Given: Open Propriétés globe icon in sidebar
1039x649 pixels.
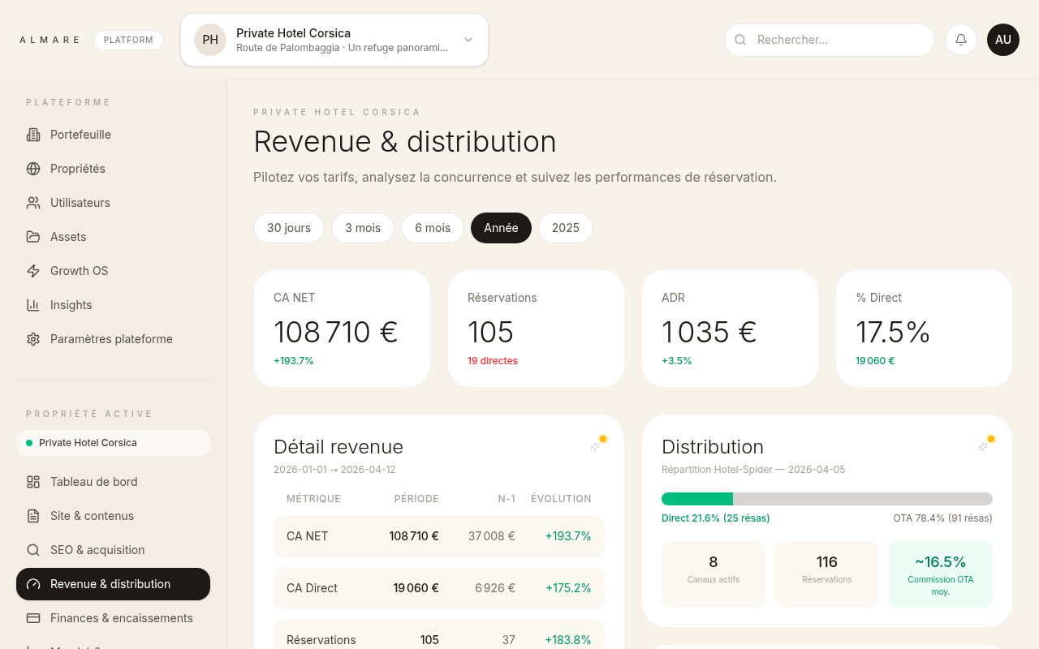Looking at the screenshot, I should (x=33, y=169).
